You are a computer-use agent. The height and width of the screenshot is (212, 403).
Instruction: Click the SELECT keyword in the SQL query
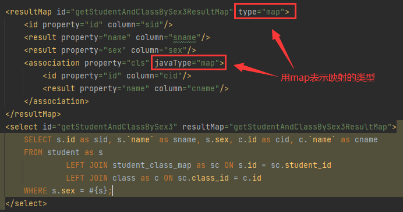point(38,140)
